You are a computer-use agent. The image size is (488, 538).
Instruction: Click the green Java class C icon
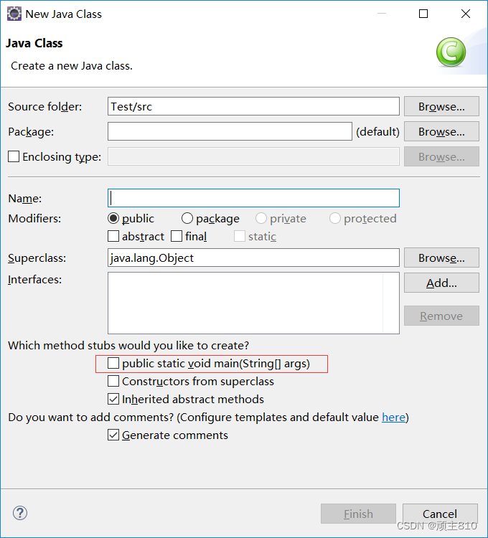coord(451,52)
